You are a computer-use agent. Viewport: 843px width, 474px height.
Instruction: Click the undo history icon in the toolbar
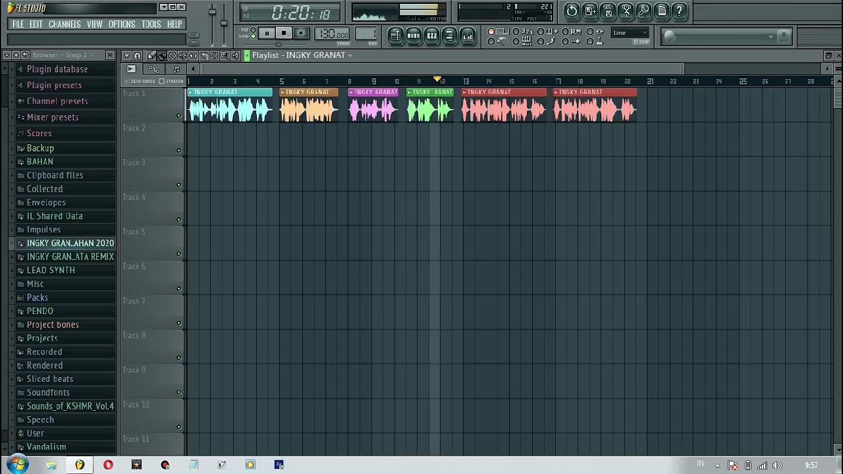pos(572,11)
